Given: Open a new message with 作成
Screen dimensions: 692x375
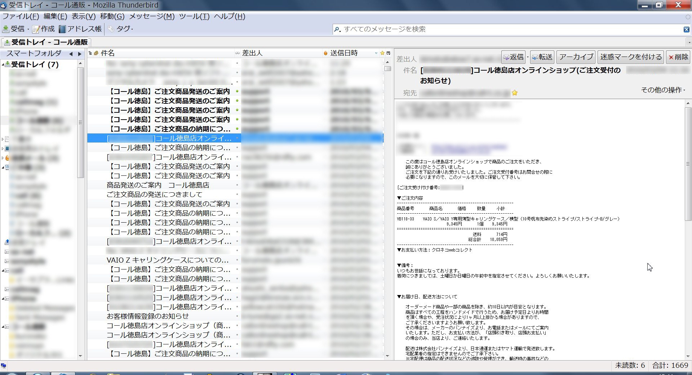Looking at the screenshot, I should (x=43, y=29).
